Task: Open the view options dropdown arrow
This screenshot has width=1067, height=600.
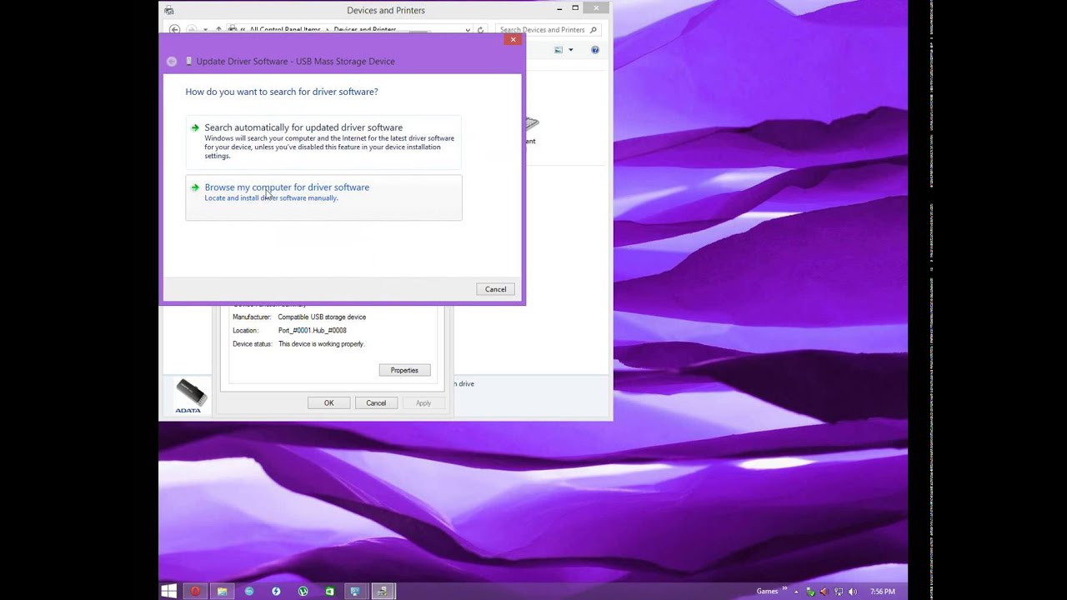Action: tap(570, 50)
